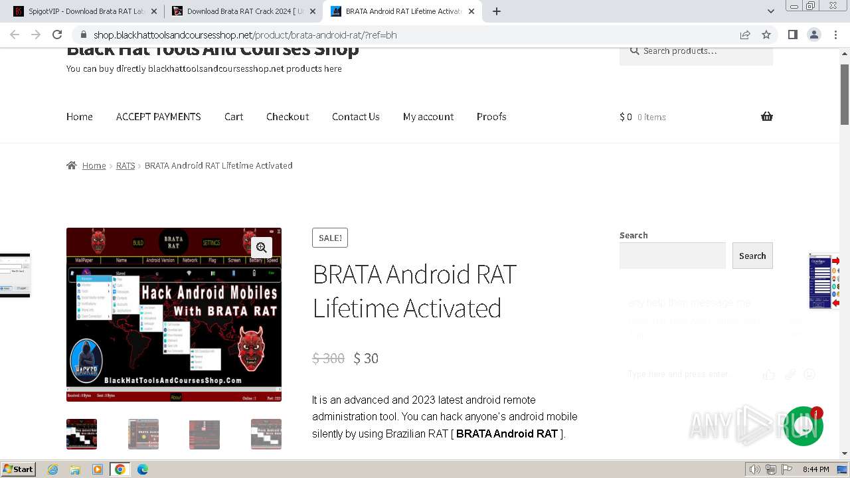
Task: Click the shopping basket icon
Action: 767,116
